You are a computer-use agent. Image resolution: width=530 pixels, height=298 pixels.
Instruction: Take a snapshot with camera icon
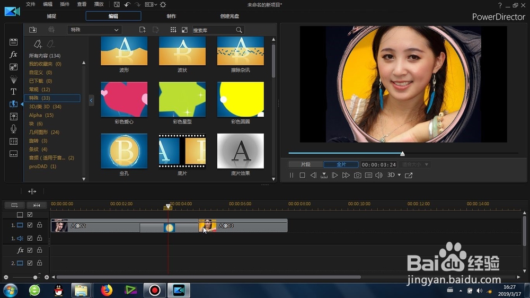click(357, 175)
